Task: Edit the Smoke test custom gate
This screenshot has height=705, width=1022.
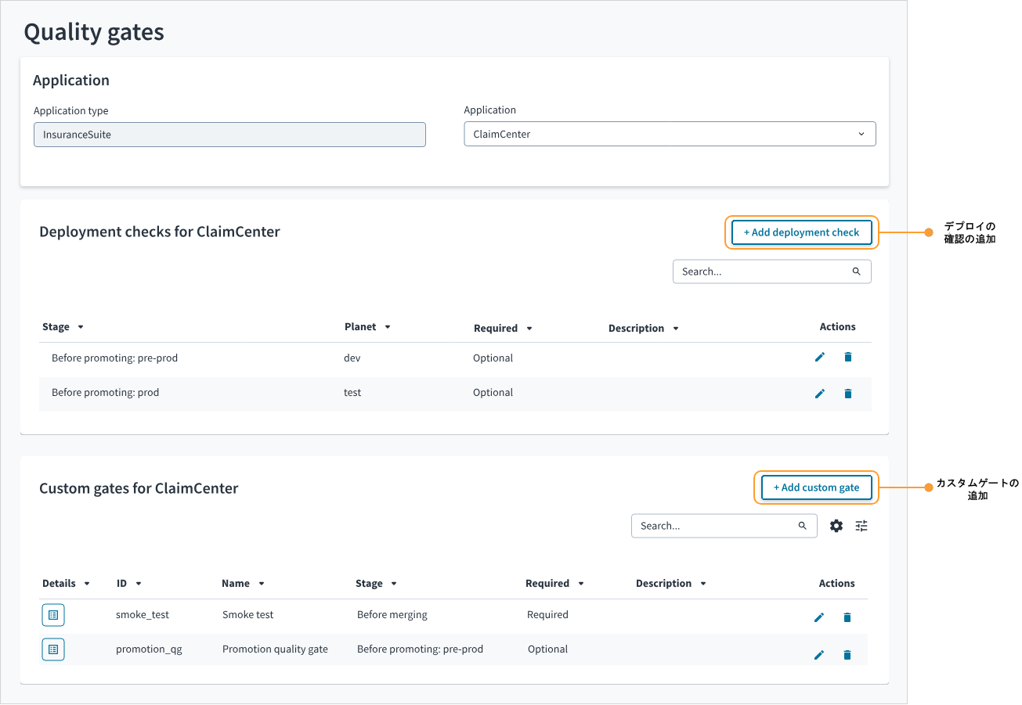Action: (x=819, y=617)
